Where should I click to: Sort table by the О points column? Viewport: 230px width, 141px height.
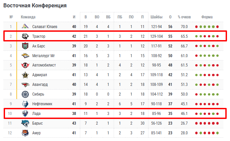pyautogui.click(x=170, y=17)
